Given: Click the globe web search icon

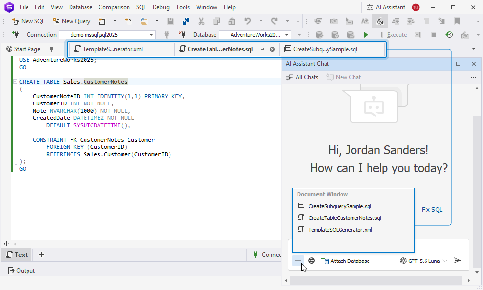Looking at the screenshot, I should (x=312, y=261).
